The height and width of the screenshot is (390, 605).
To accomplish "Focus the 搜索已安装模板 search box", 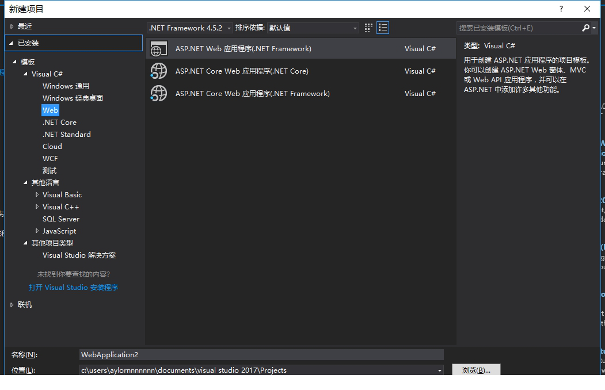I will [519, 28].
